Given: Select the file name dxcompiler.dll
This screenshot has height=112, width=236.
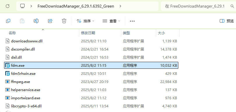Looking at the screenshot, I should point(23,49).
